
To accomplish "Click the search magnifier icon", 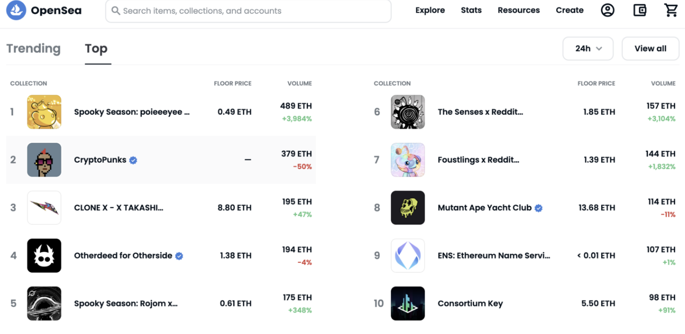I will click(x=116, y=11).
